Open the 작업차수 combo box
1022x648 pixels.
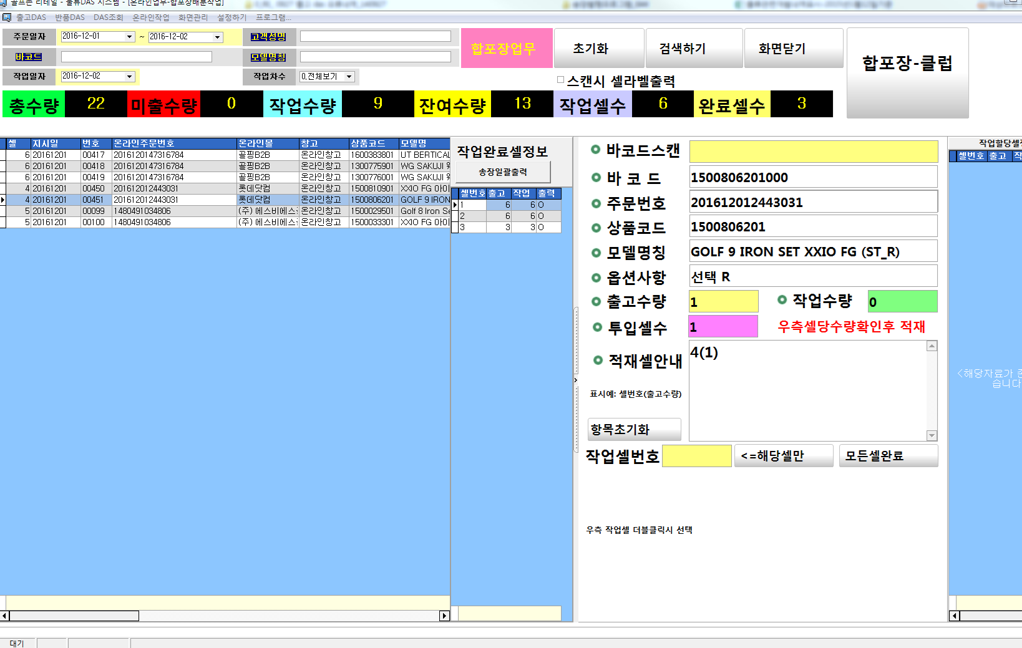[349, 77]
